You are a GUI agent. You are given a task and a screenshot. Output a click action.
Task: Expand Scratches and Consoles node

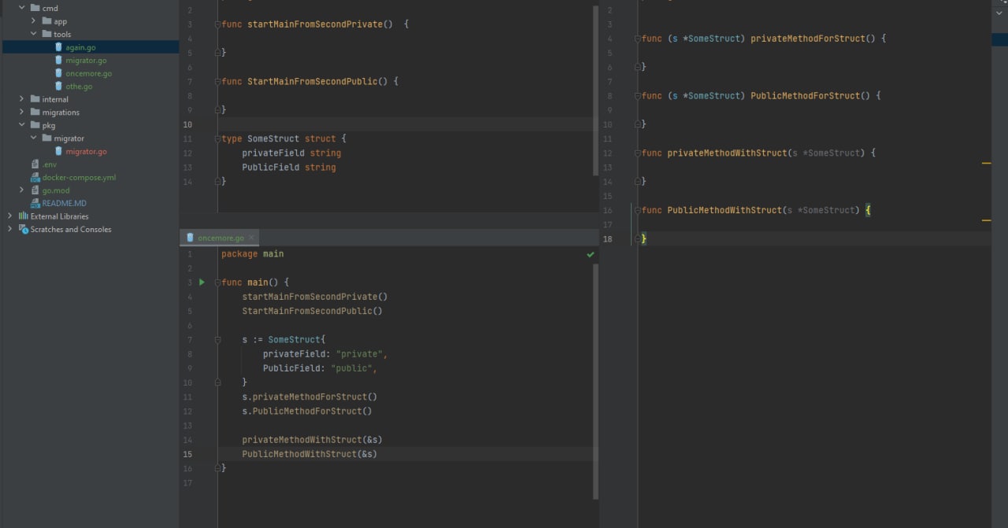(x=10, y=229)
